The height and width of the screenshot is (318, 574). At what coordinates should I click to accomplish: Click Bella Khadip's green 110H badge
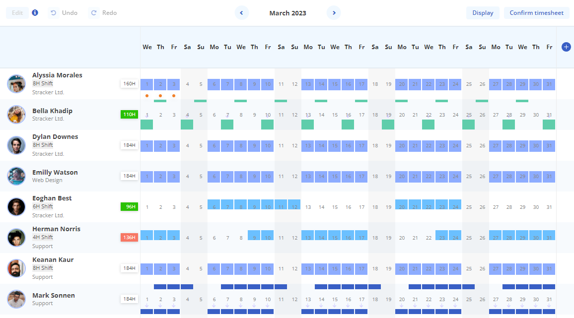[x=129, y=115]
